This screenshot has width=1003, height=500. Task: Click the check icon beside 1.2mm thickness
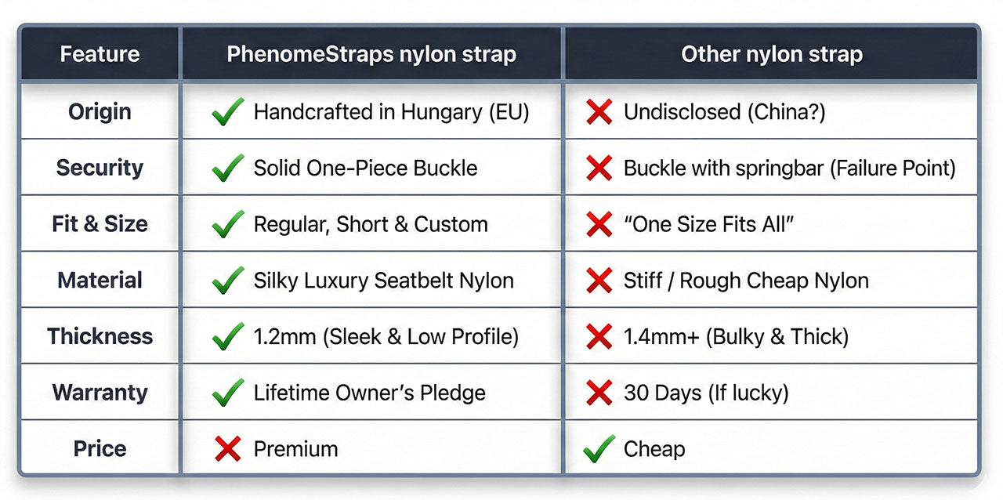[x=227, y=336]
